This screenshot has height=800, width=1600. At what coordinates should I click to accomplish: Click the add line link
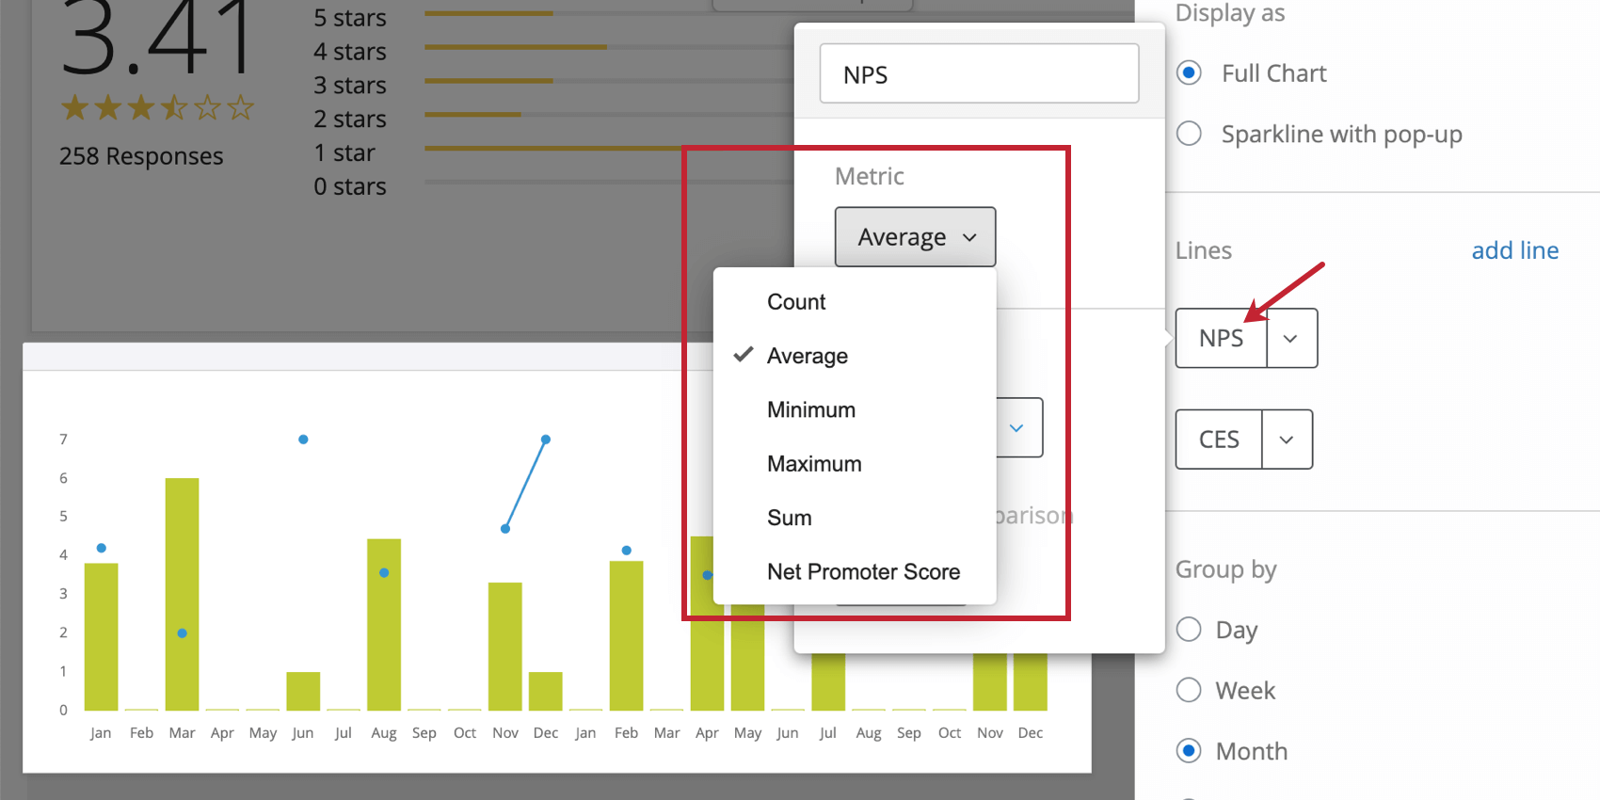[x=1515, y=250]
